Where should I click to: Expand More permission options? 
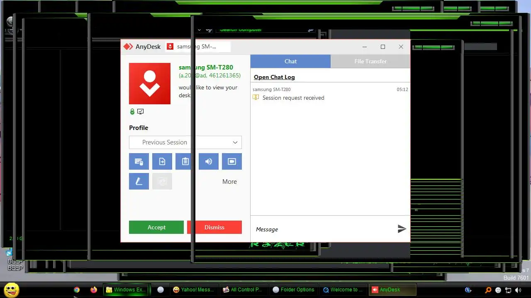coord(229,182)
